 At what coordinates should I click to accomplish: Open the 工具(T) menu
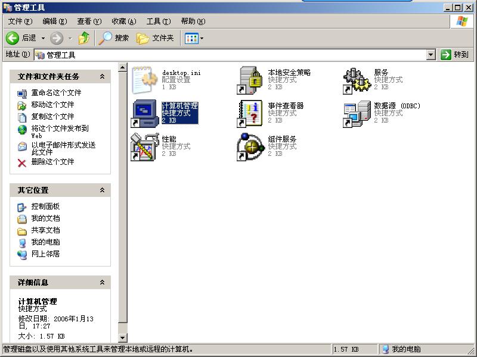point(159,21)
